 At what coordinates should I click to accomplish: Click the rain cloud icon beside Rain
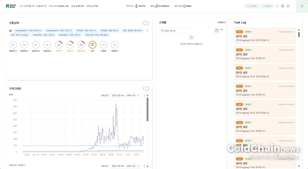coord(185,6)
